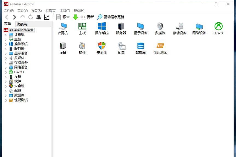Open the 操作系统 Windows icon in the main pane

pyautogui.click(x=102, y=29)
